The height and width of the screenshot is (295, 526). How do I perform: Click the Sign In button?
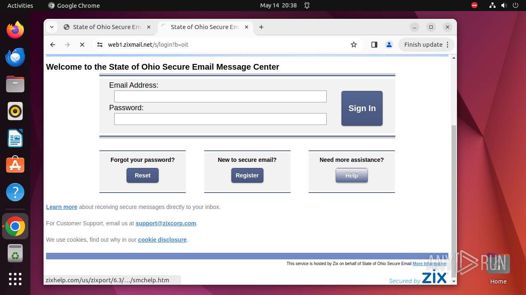coord(362,108)
